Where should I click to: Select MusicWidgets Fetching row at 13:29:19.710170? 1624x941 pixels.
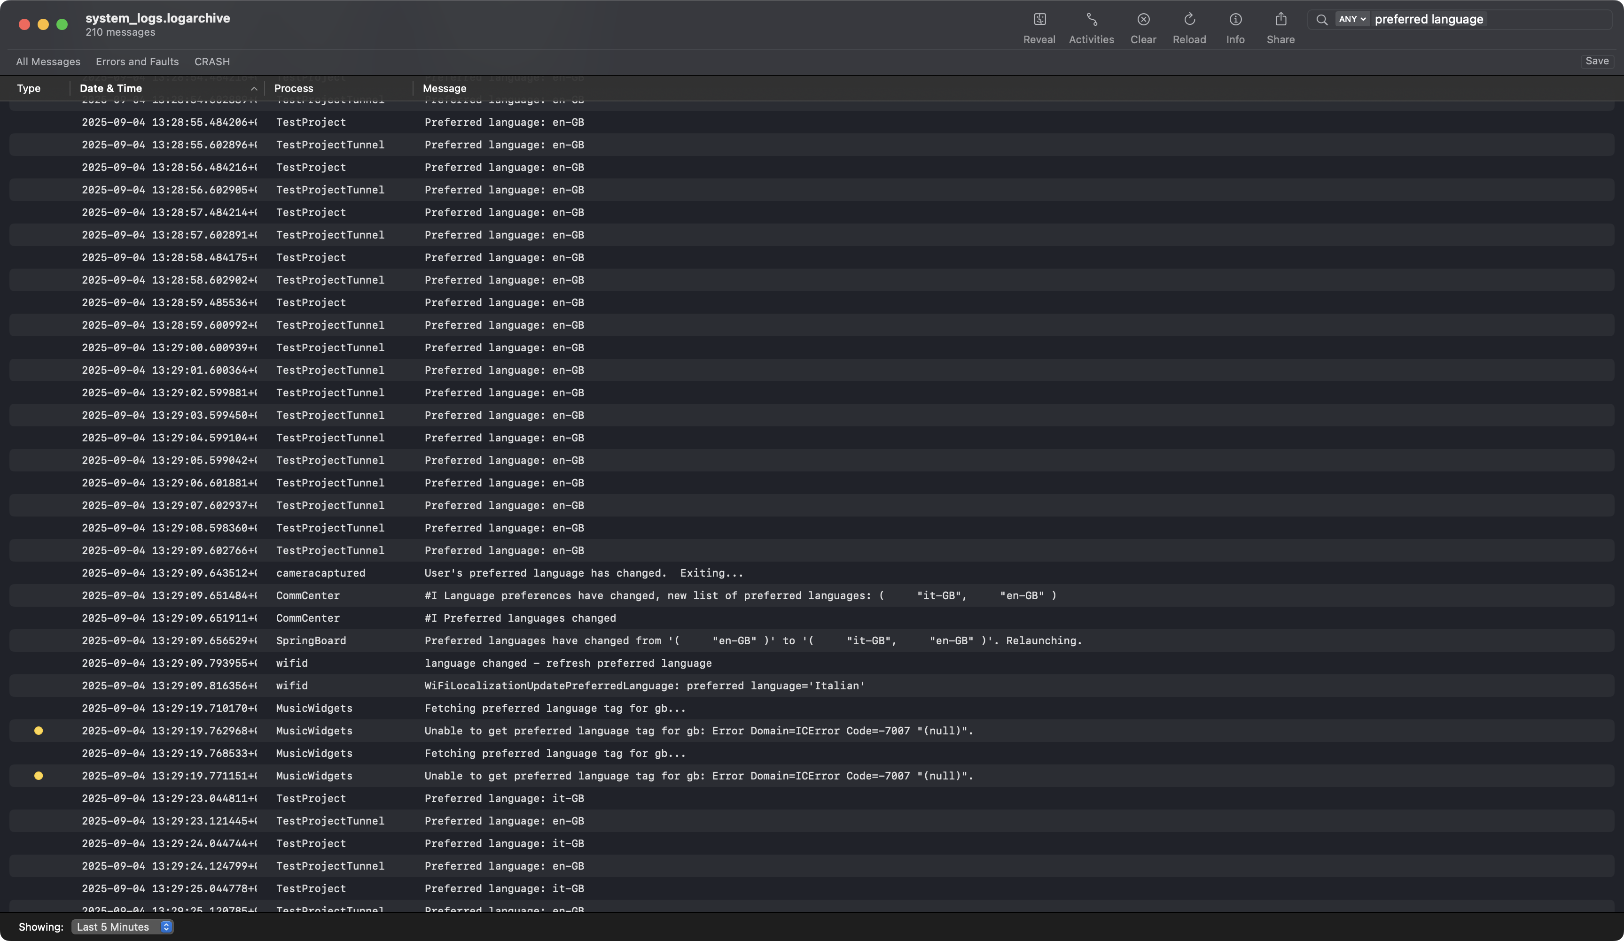tap(812, 708)
